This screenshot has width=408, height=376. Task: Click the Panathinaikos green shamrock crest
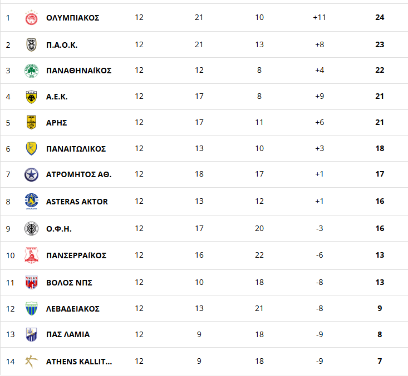(x=32, y=71)
